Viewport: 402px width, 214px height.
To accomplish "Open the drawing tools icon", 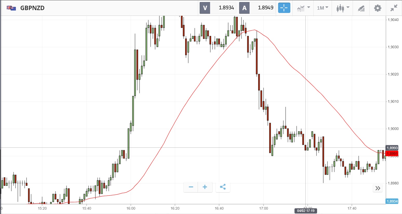I will 361,8.
